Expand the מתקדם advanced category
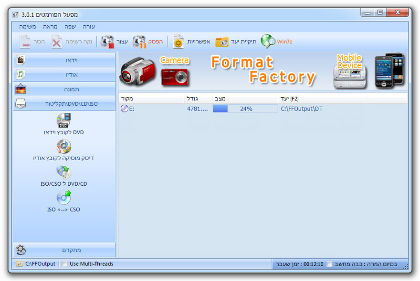This screenshot has width=420, height=281. pyautogui.click(x=64, y=250)
